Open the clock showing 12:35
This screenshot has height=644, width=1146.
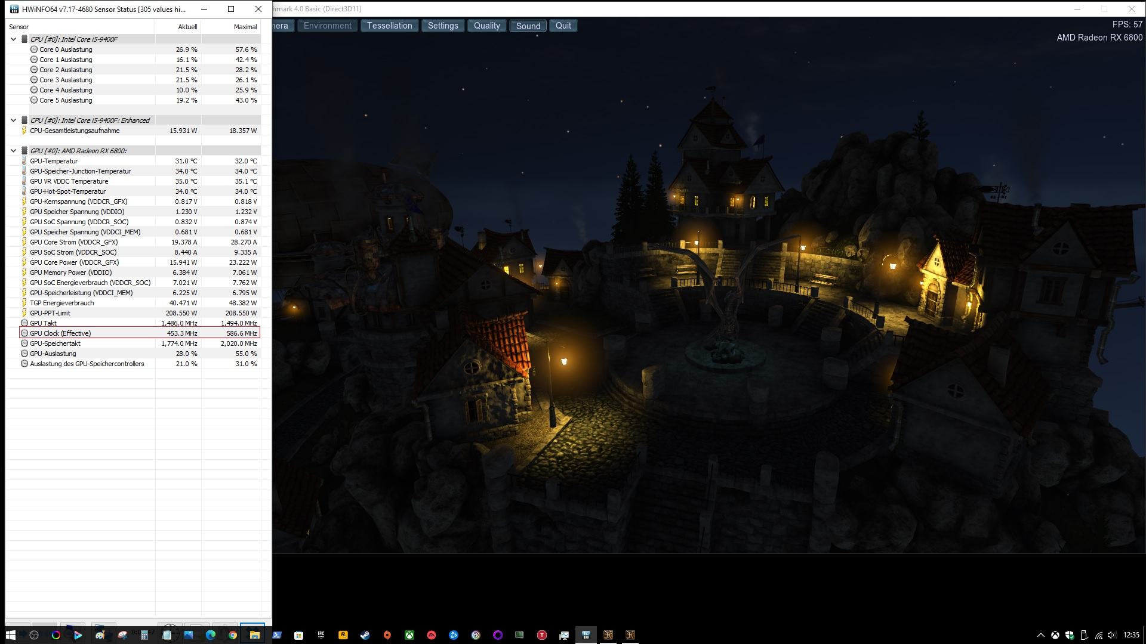tap(1131, 635)
